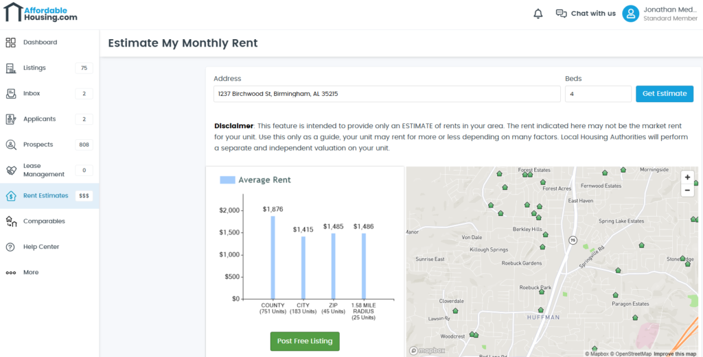The image size is (703, 357).
Task: Click the house marker near Cloverdale
Action: click(456, 310)
